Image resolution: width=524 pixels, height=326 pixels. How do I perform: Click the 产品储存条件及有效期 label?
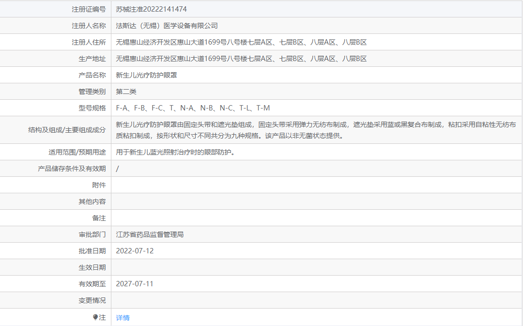[x=72, y=169]
